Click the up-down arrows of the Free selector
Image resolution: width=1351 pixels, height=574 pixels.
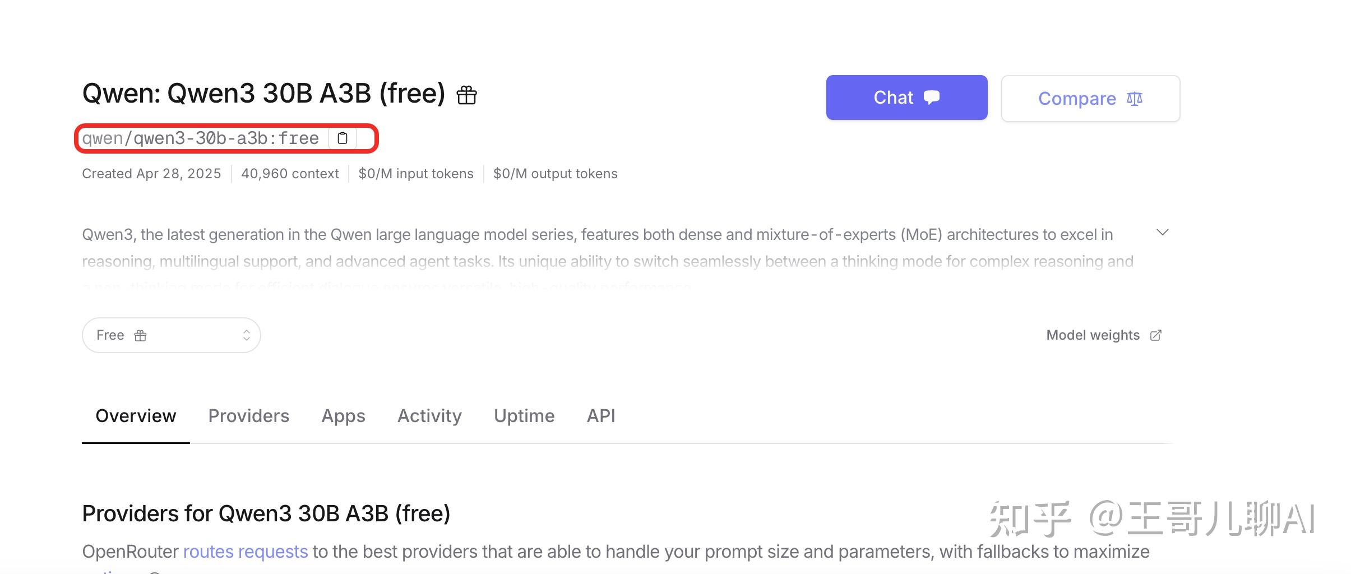click(x=246, y=335)
